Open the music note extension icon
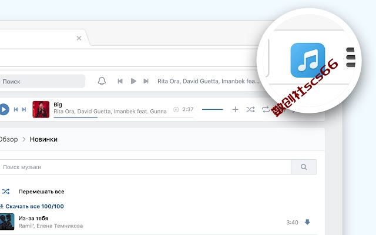 pyautogui.click(x=308, y=60)
